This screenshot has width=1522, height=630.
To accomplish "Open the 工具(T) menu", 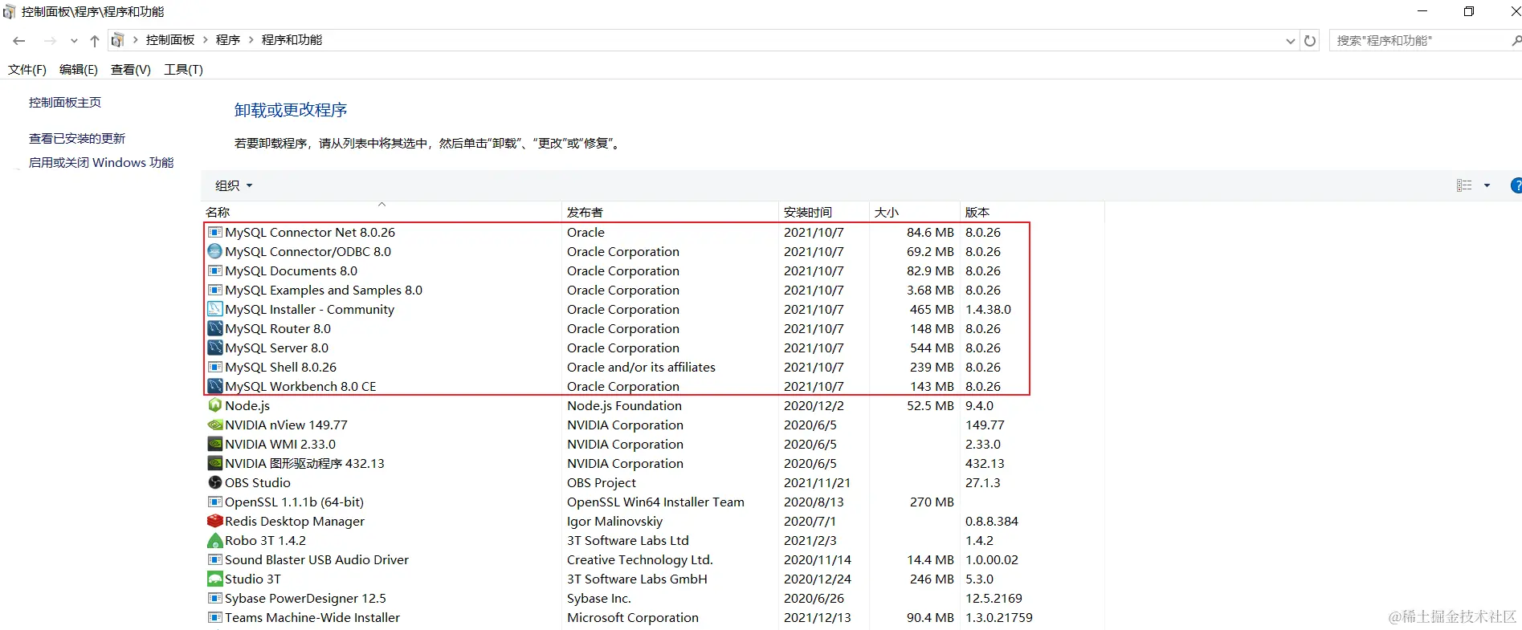I will pos(183,70).
